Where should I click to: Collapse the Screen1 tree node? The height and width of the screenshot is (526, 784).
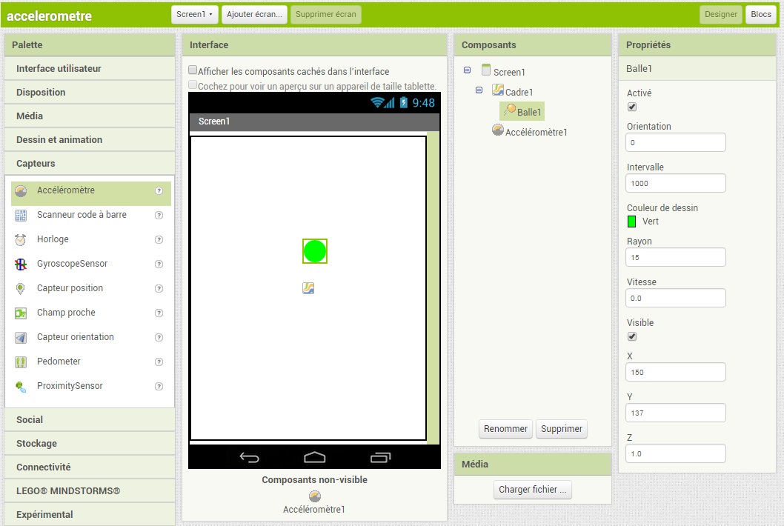[467, 70]
